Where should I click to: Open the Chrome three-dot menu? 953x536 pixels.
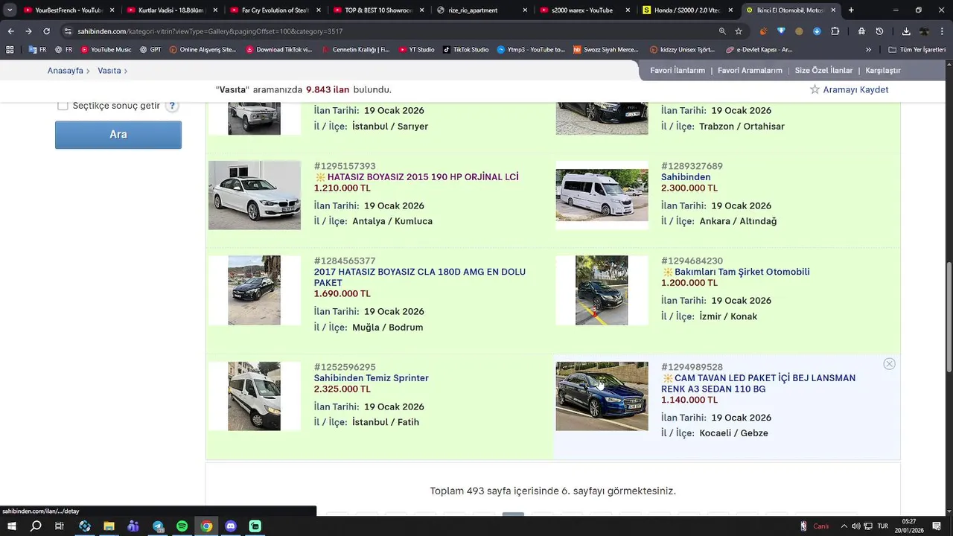click(942, 31)
